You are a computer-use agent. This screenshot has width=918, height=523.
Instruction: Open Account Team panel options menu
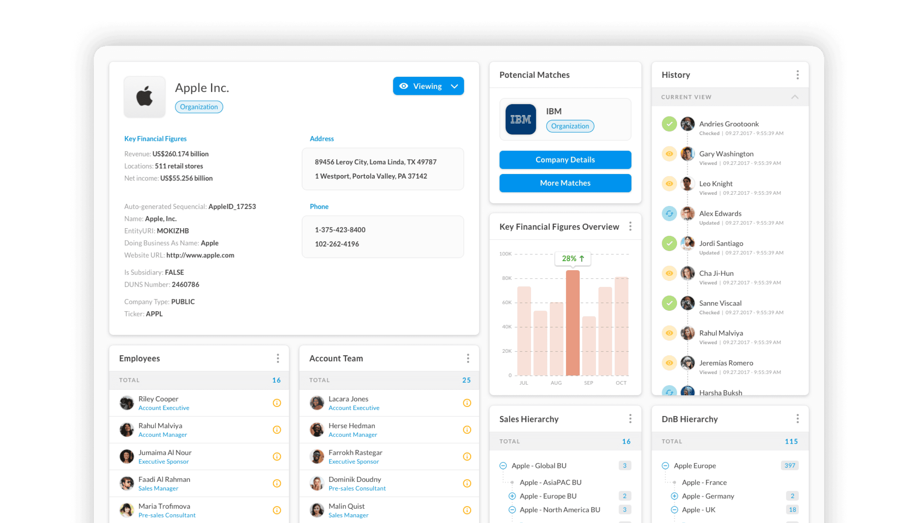point(467,358)
